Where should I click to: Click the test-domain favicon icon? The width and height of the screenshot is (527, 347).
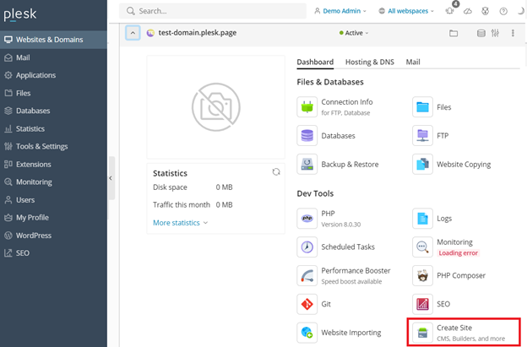pyautogui.click(x=150, y=33)
